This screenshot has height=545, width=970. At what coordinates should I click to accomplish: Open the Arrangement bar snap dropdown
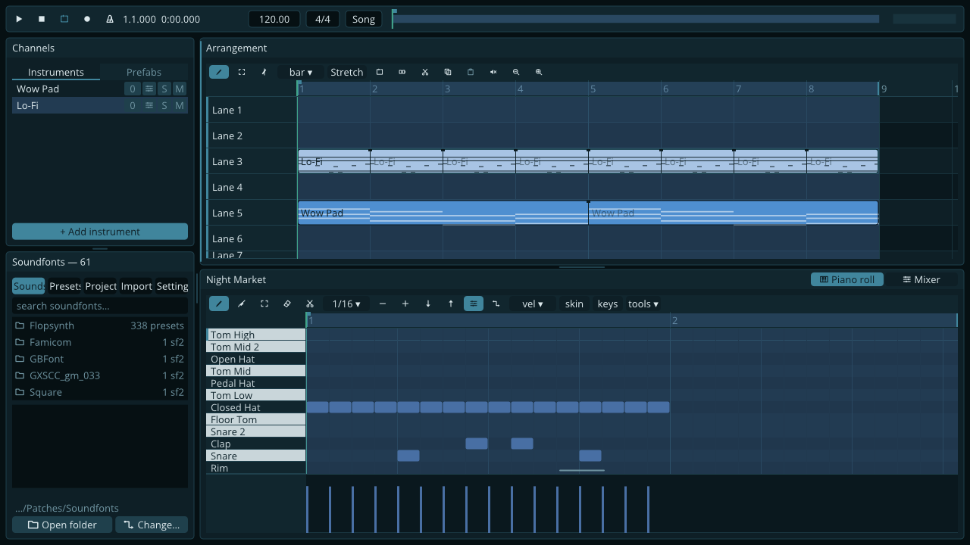pyautogui.click(x=301, y=72)
